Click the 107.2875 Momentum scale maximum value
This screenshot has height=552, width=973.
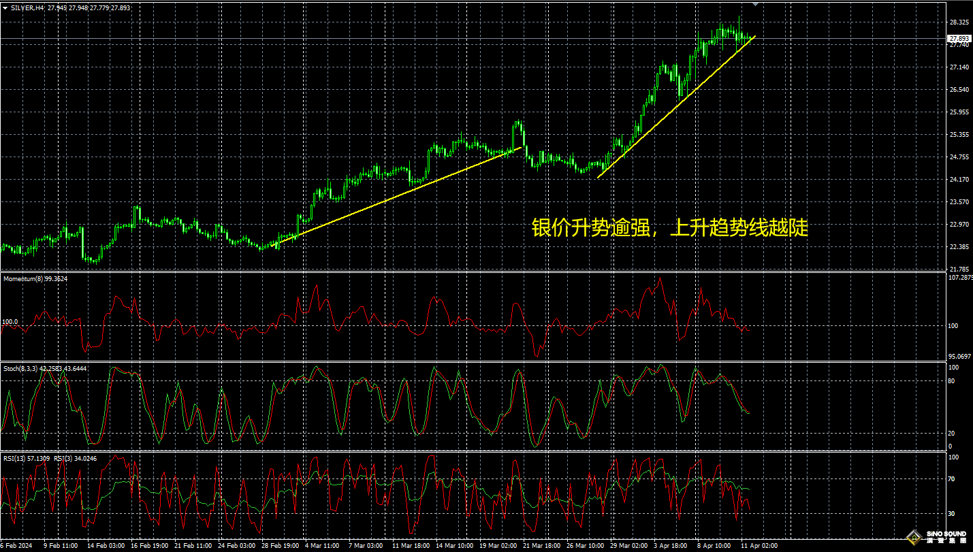click(960, 278)
